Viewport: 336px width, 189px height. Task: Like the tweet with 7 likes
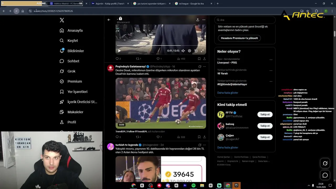click(159, 137)
